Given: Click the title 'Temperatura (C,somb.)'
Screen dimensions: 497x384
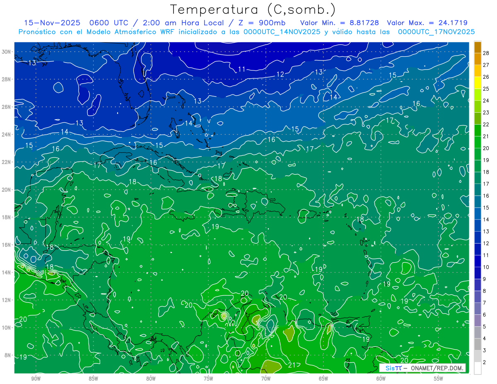Looking at the screenshot, I should click(253, 10).
